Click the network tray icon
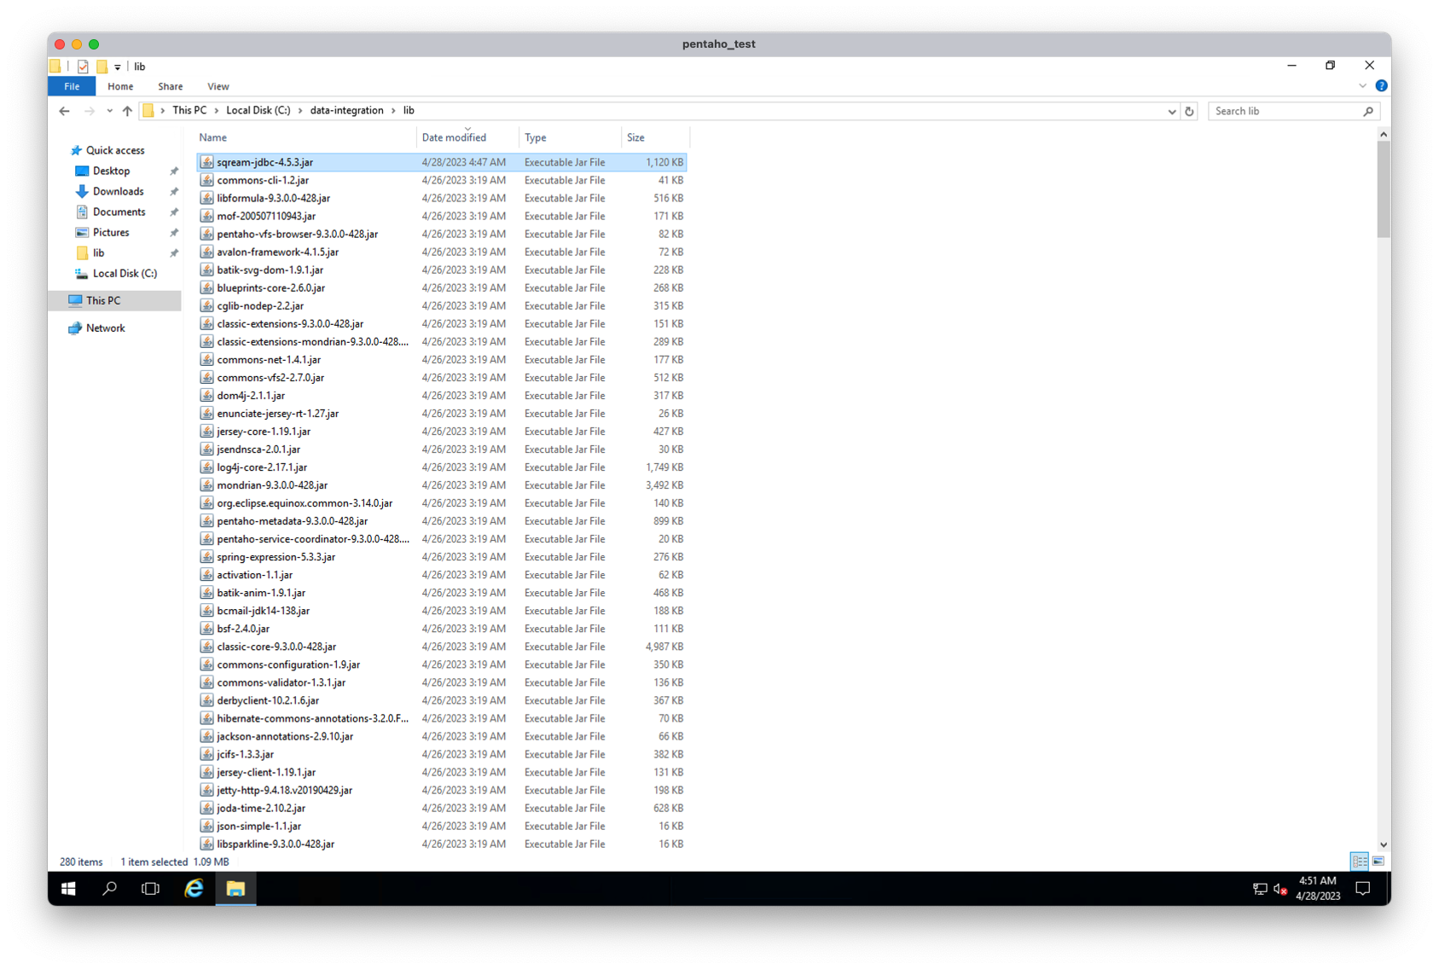 click(x=1260, y=890)
